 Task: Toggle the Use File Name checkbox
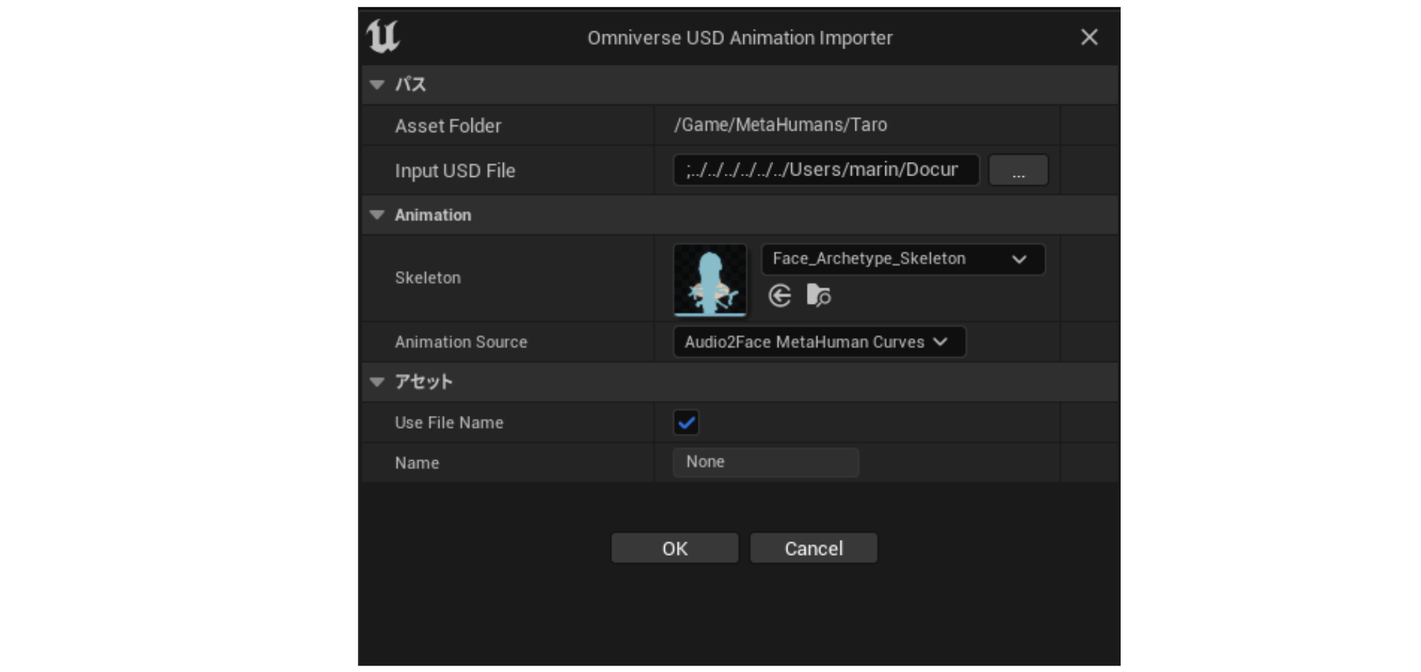(686, 422)
